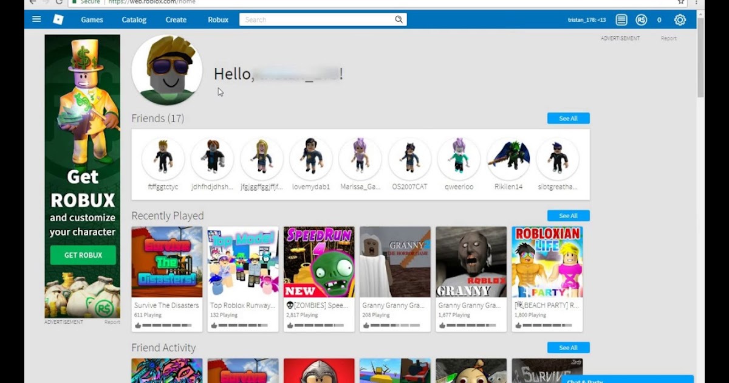Click the Friends (17) heading
The height and width of the screenshot is (383, 729).
(x=158, y=118)
